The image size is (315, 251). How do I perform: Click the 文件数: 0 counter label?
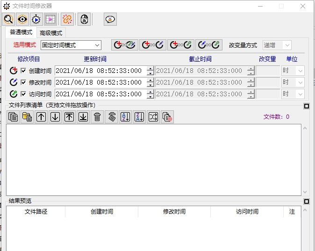(276, 117)
